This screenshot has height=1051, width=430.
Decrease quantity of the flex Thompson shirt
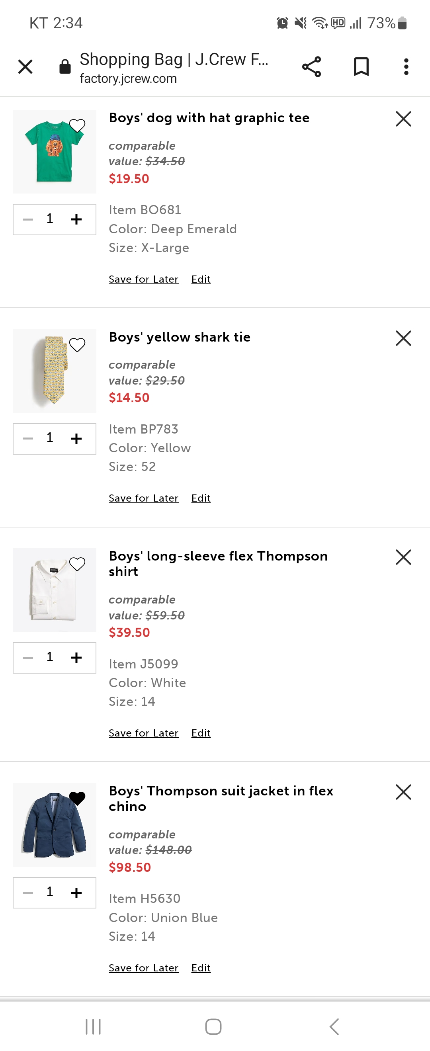tap(28, 658)
